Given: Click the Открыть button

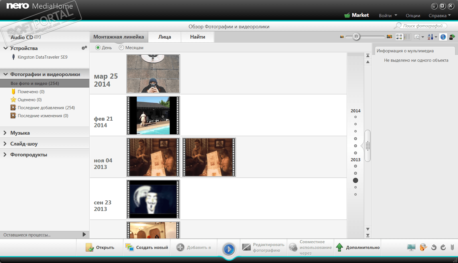Looking at the screenshot, I should tap(100, 248).
